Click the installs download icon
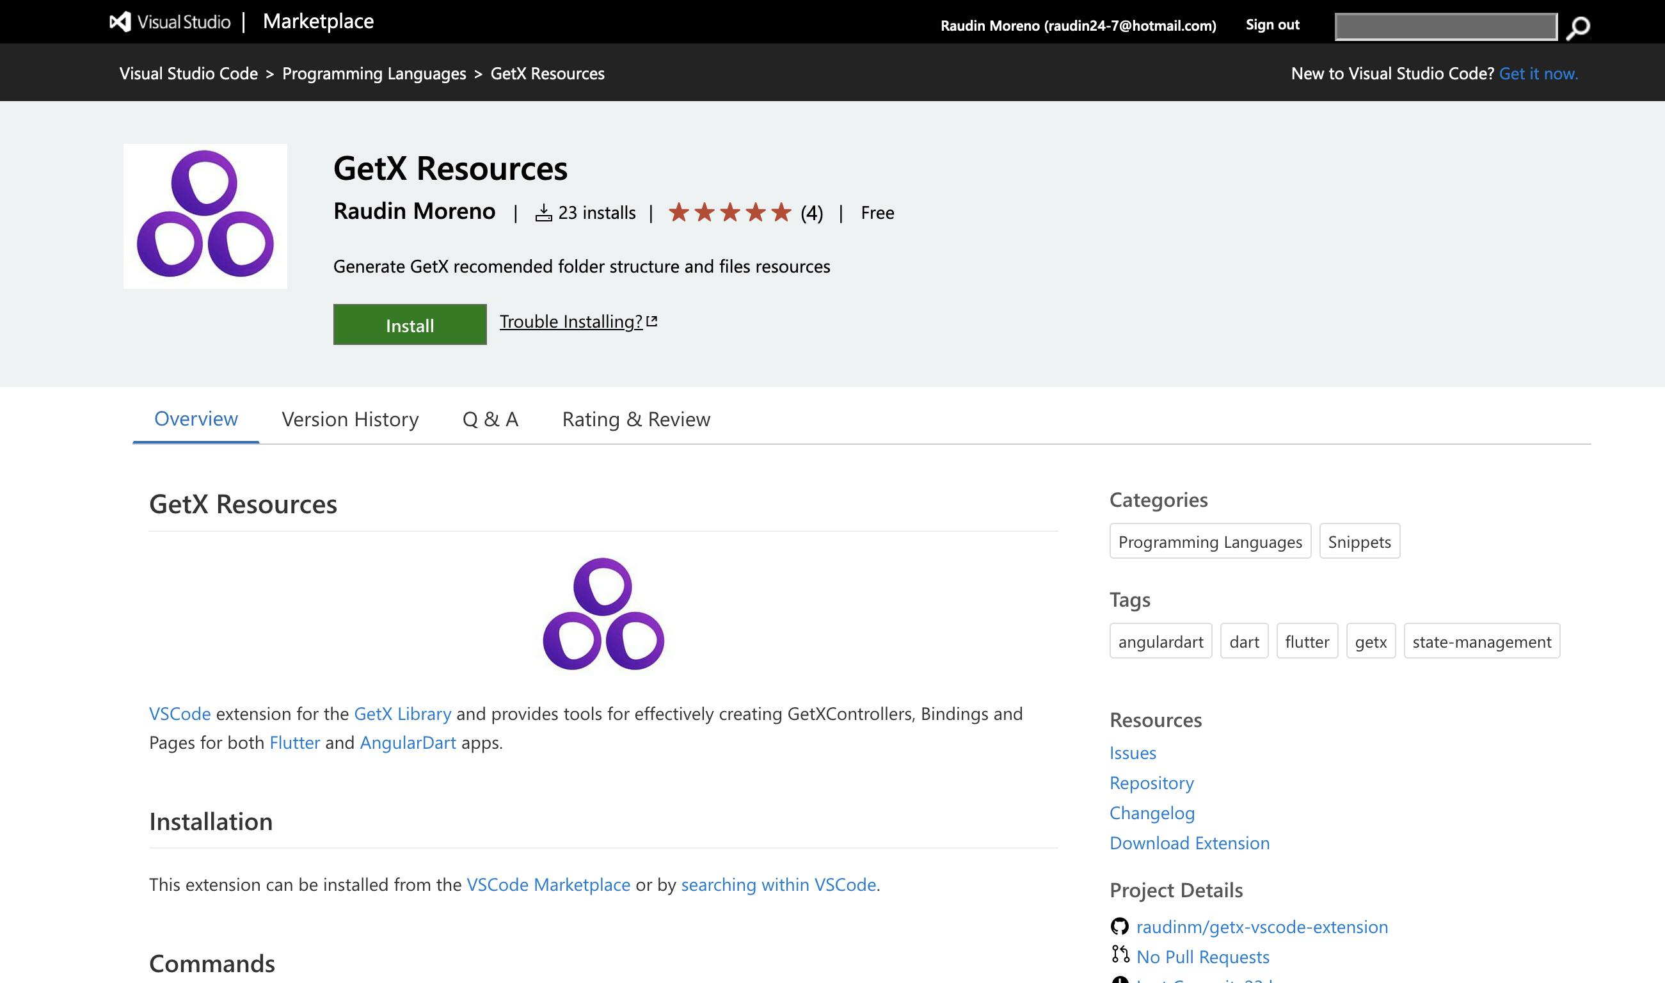Viewport: 1665px width, 983px height. pos(544,212)
